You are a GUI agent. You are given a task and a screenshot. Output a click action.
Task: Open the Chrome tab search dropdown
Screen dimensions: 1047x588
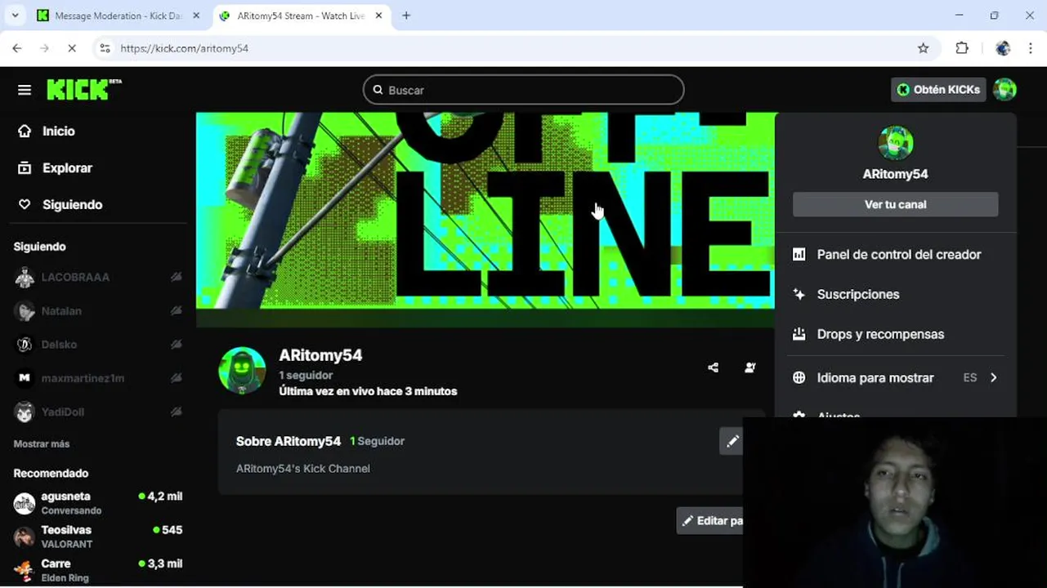pyautogui.click(x=15, y=16)
